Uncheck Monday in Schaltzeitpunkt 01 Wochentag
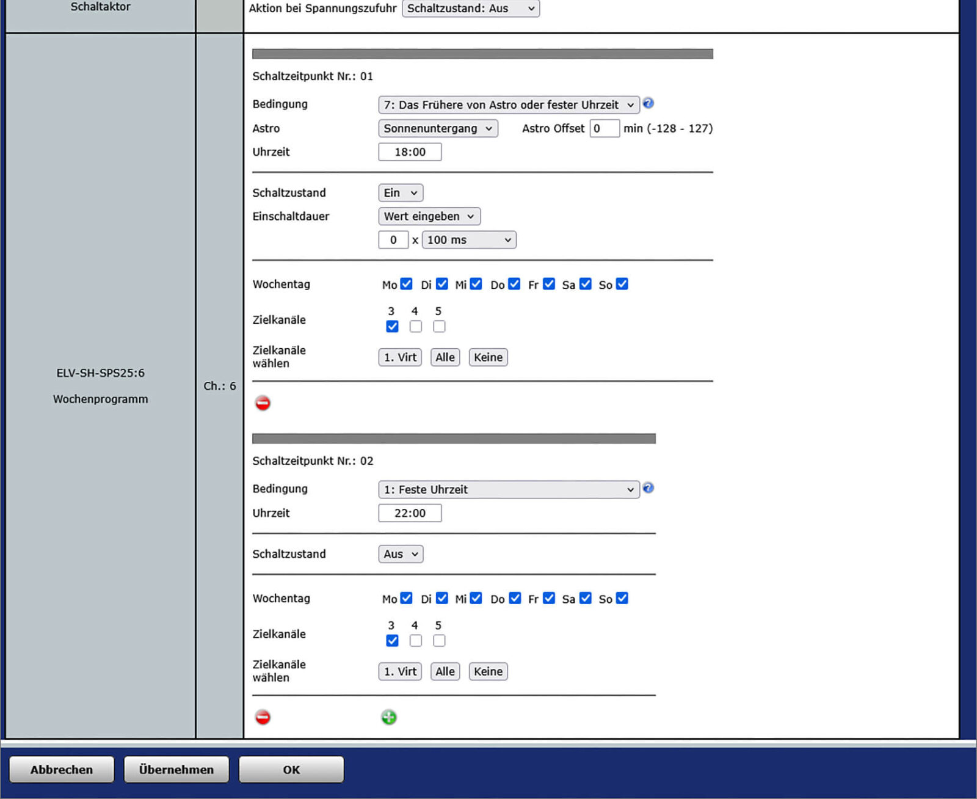This screenshot has width=977, height=799. click(x=406, y=284)
